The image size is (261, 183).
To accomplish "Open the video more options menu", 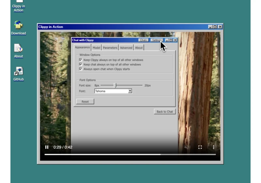I will coord(214,147).
